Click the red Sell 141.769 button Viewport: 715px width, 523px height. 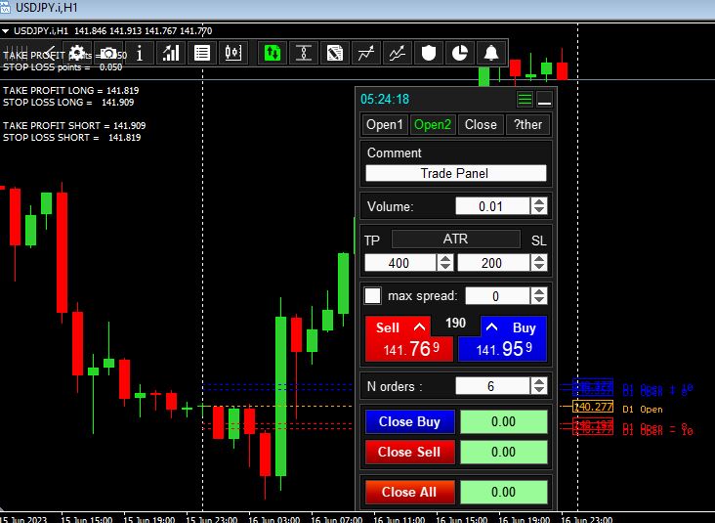tap(408, 339)
